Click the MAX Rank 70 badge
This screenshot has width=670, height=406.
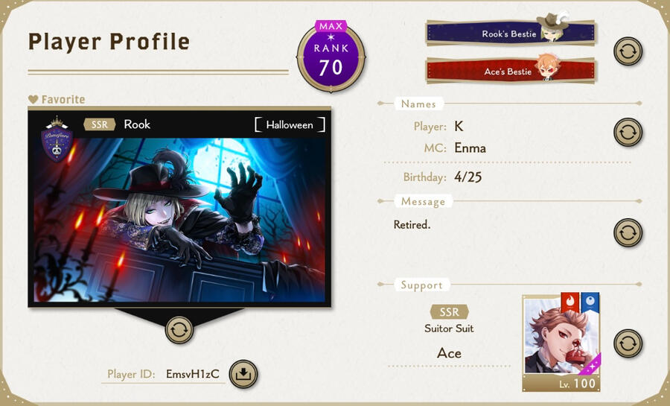331,56
